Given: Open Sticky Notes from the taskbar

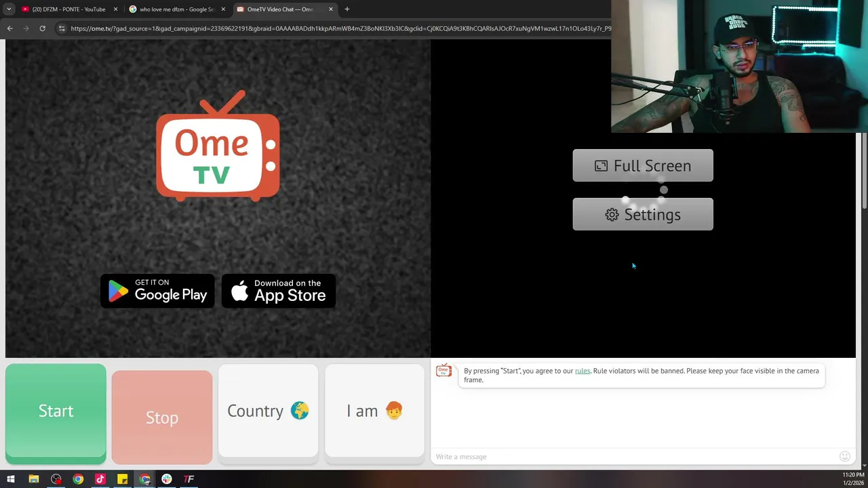Looking at the screenshot, I should coord(123,479).
